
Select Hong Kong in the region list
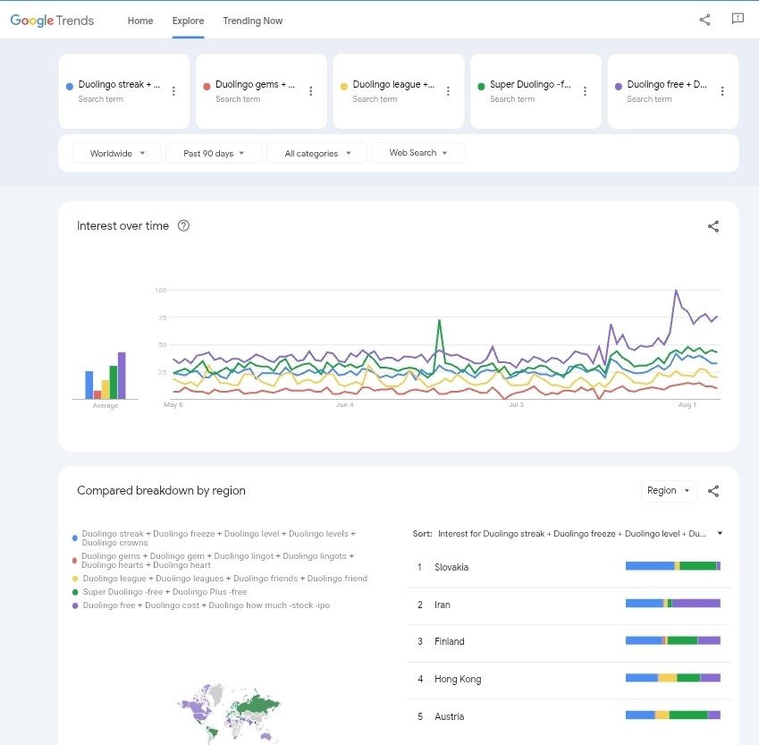[x=569, y=679]
